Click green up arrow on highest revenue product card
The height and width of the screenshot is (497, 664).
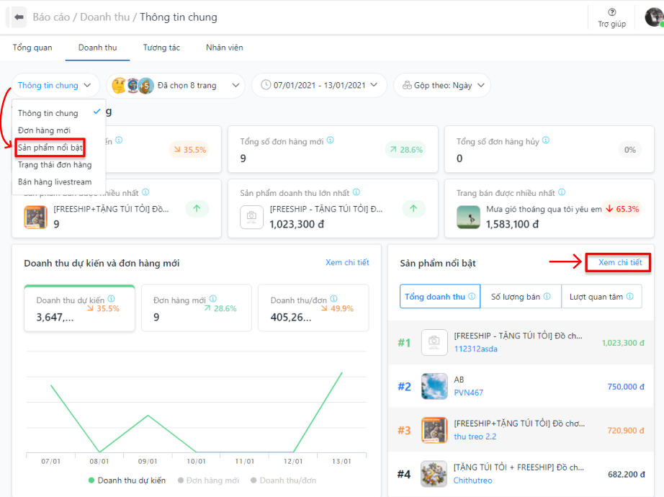tap(413, 208)
